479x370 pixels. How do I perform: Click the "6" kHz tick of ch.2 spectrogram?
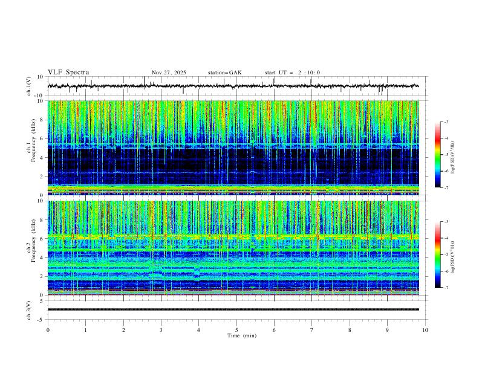click(x=42, y=239)
